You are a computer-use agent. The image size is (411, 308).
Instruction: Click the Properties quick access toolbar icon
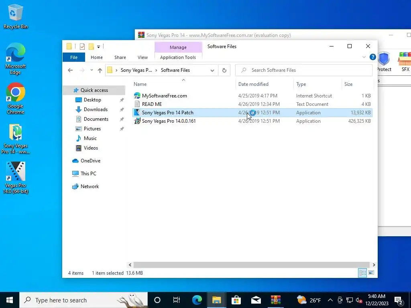82,47
